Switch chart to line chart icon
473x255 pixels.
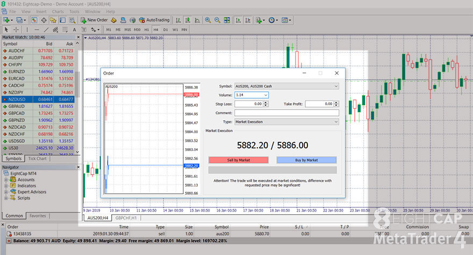click(197, 20)
